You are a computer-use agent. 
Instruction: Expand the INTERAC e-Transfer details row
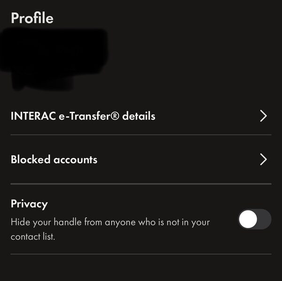141,116
